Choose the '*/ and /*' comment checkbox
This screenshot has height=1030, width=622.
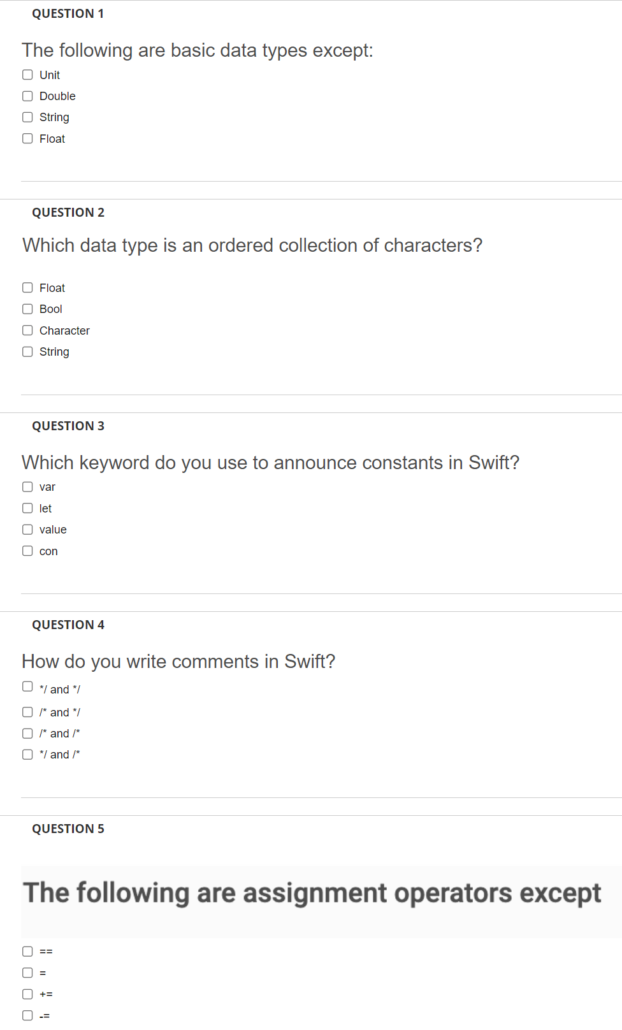tap(27, 755)
